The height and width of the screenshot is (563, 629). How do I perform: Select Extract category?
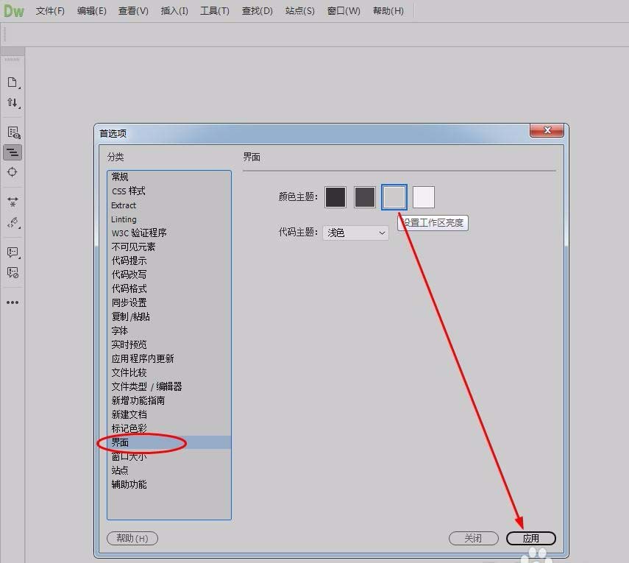tap(169, 205)
